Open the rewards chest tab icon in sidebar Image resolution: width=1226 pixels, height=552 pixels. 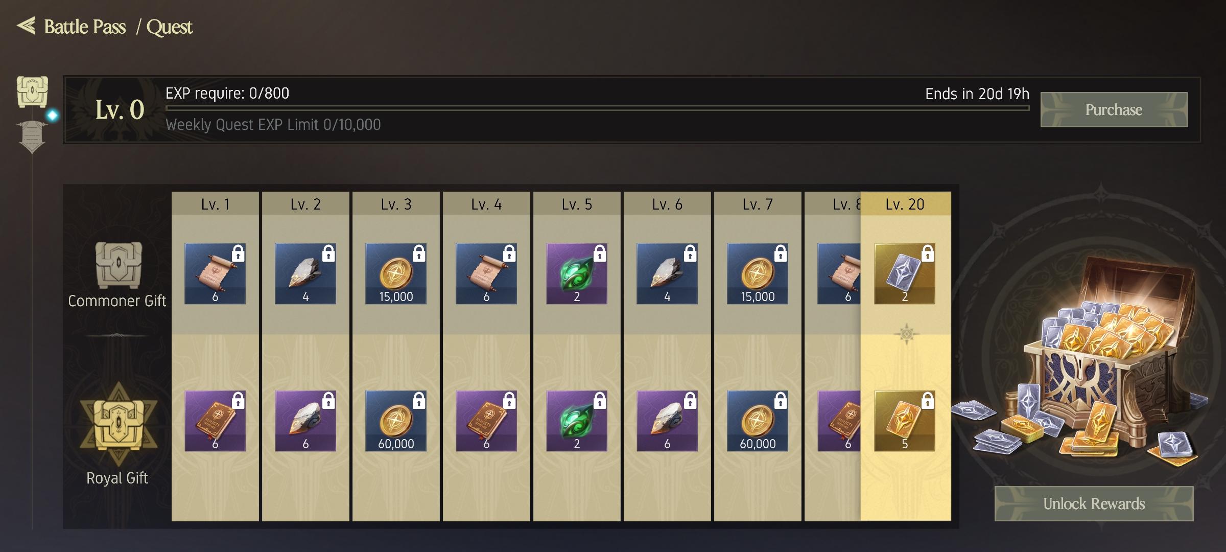coord(32,92)
